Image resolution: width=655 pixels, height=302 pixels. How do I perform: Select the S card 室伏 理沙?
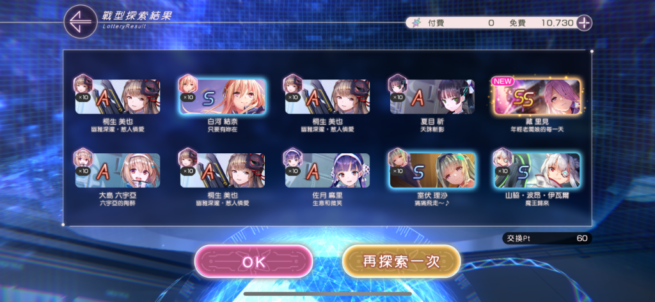[x=432, y=170]
